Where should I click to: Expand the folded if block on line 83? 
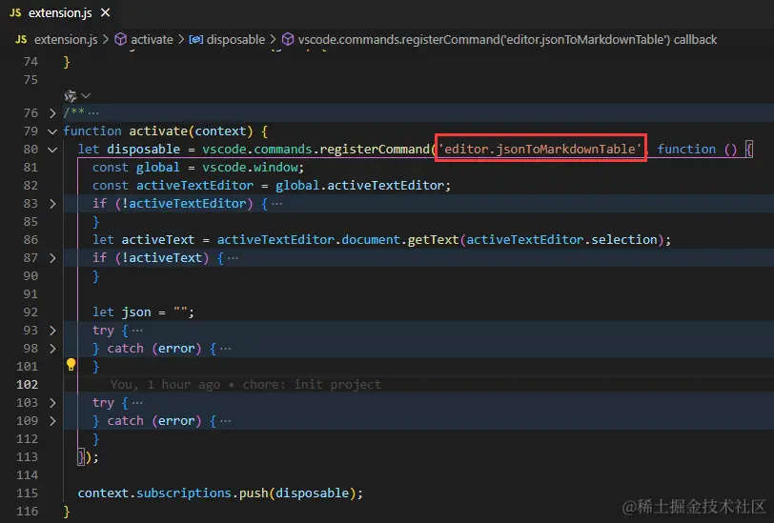tap(52, 204)
